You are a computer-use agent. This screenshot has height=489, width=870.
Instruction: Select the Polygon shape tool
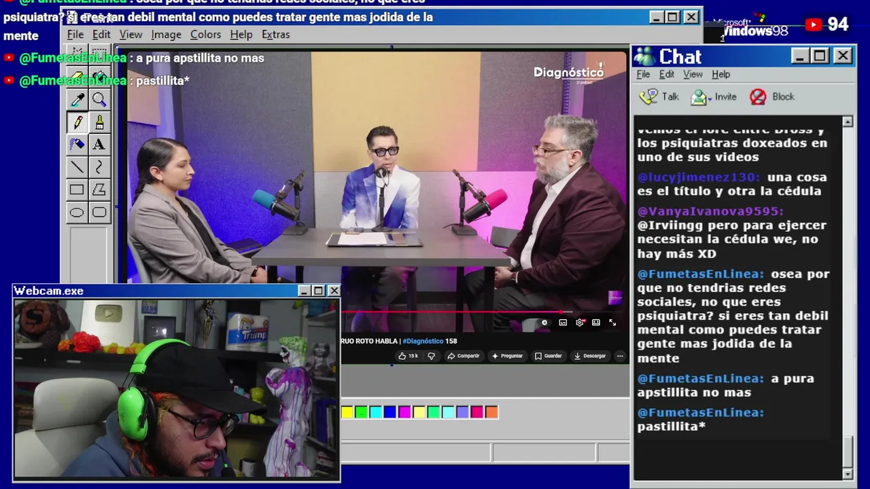(100, 189)
